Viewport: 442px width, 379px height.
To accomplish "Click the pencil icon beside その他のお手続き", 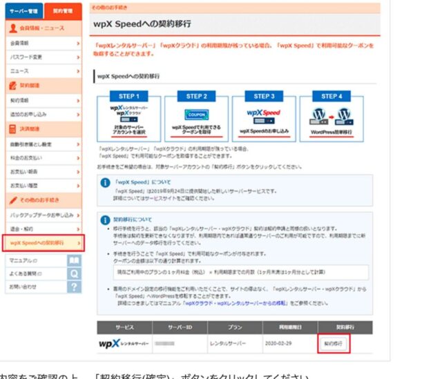I will pos(13,200).
